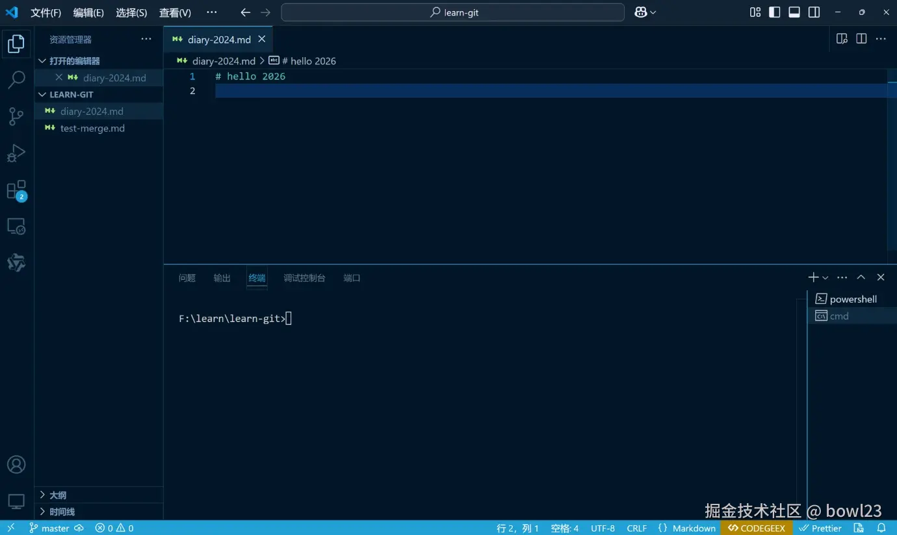Open the errors and warnings status item
The height and width of the screenshot is (535, 897).
pos(114,528)
